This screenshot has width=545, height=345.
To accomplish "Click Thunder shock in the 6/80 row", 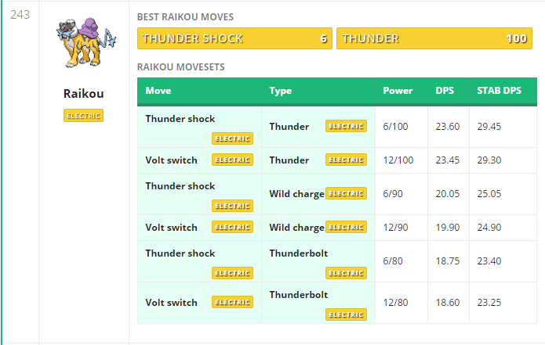I will click(180, 253).
